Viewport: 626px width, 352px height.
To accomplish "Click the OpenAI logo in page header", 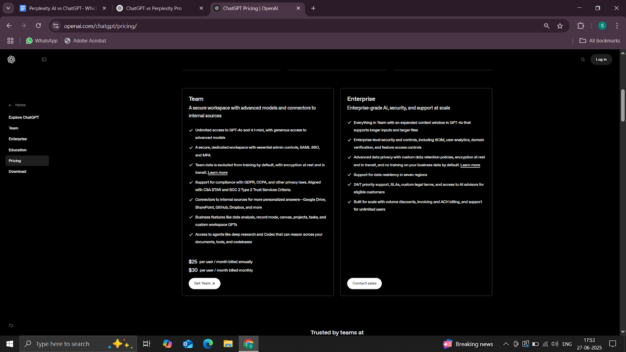I will pos(11,59).
